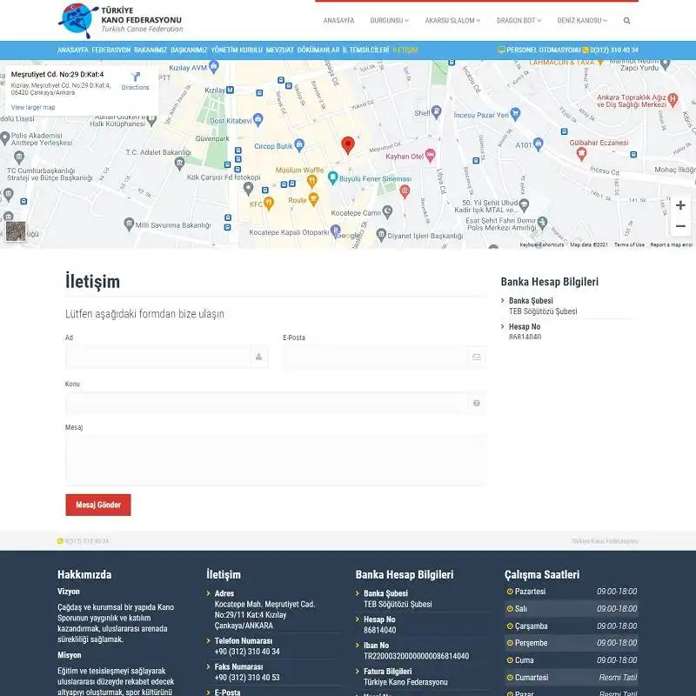Open the Personel Otomasyonu link

coord(539,50)
